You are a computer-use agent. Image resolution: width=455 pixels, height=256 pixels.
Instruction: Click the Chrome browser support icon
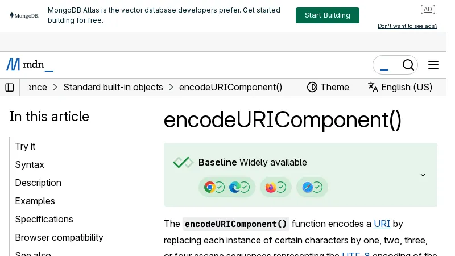pyautogui.click(x=210, y=187)
